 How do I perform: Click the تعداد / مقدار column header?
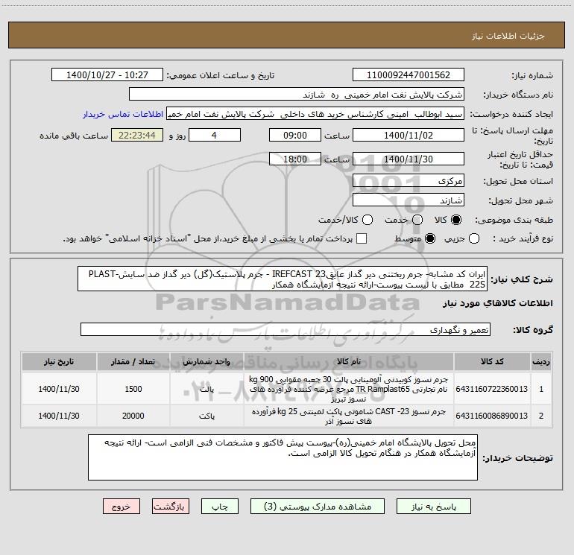coord(133,362)
